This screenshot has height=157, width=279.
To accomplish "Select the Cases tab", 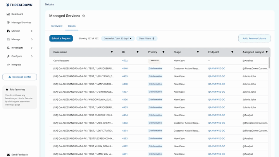I will [x=72, y=26].
